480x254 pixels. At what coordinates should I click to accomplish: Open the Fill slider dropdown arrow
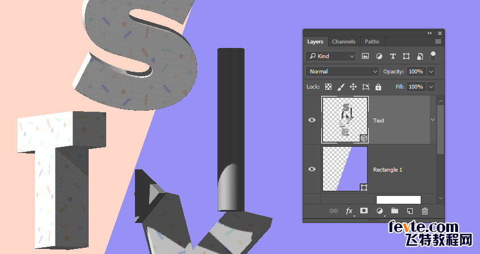[431, 87]
